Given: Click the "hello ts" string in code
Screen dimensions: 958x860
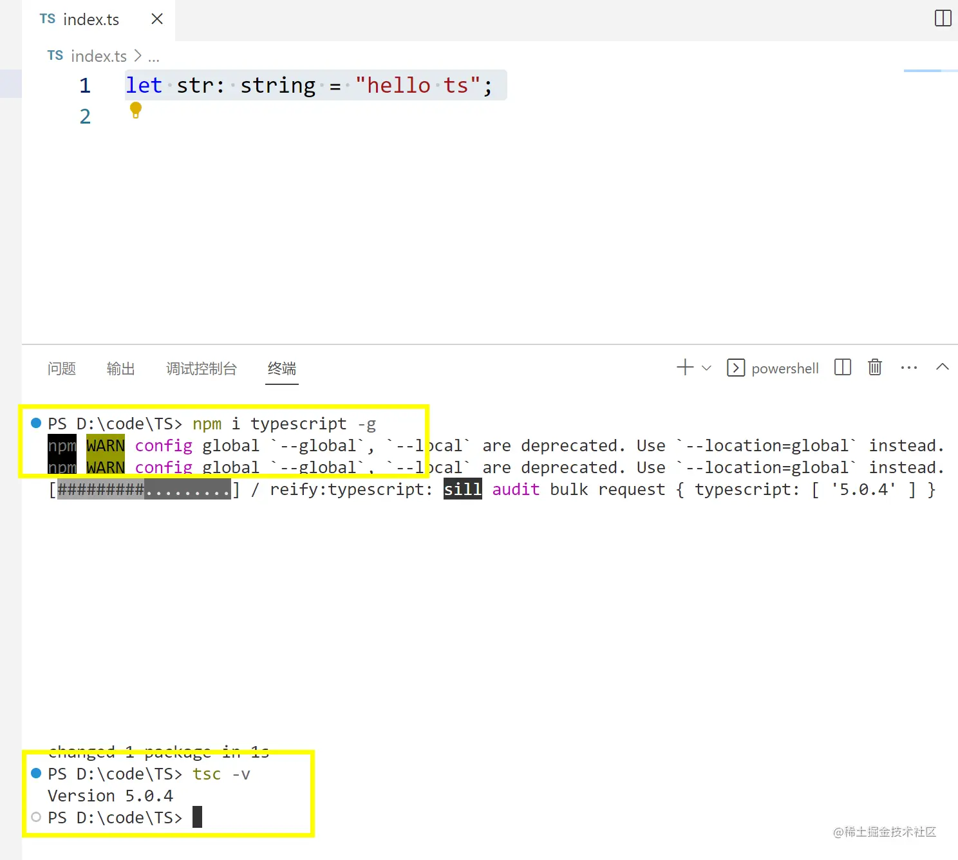Looking at the screenshot, I should (x=418, y=86).
